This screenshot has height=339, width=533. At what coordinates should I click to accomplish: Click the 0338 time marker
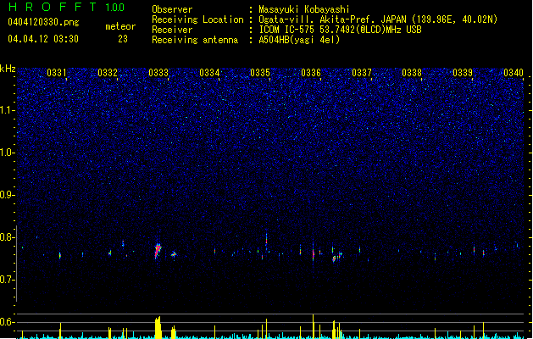(x=412, y=72)
